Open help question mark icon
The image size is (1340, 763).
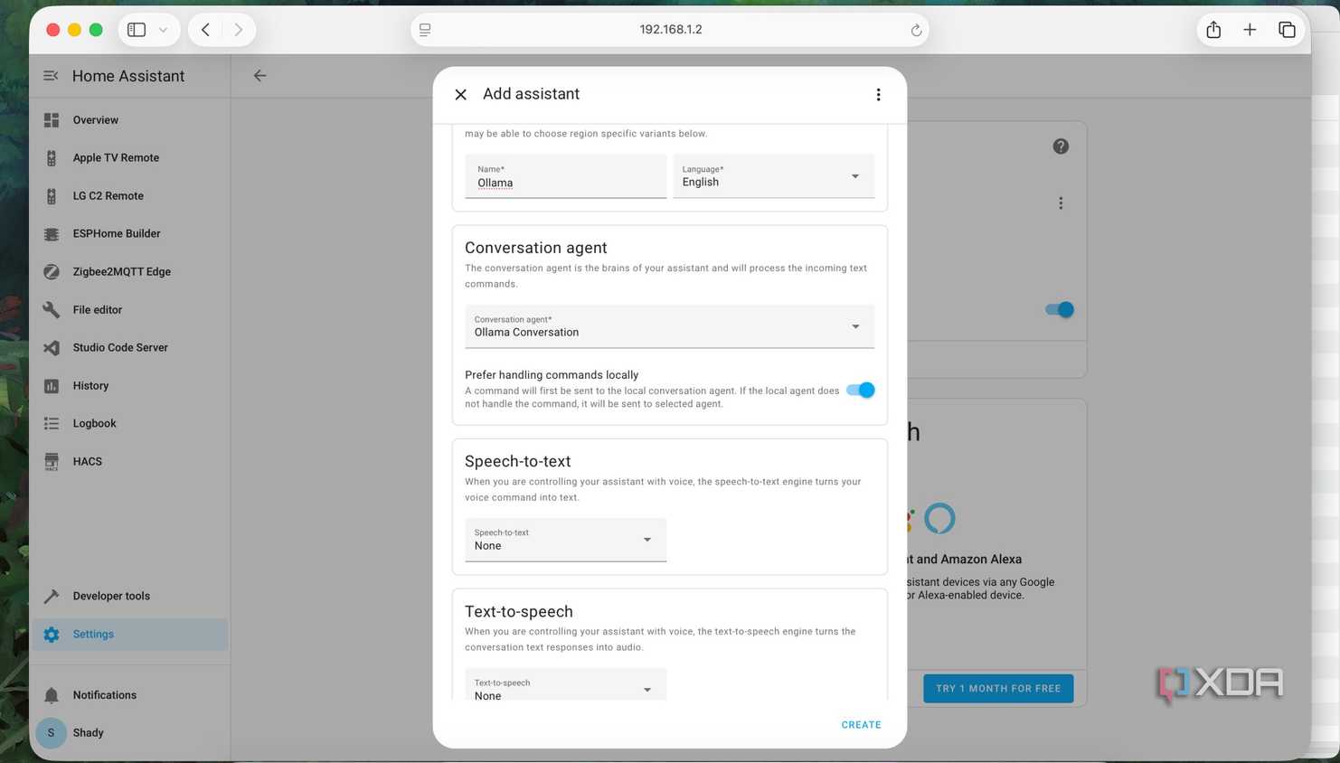pos(1061,146)
